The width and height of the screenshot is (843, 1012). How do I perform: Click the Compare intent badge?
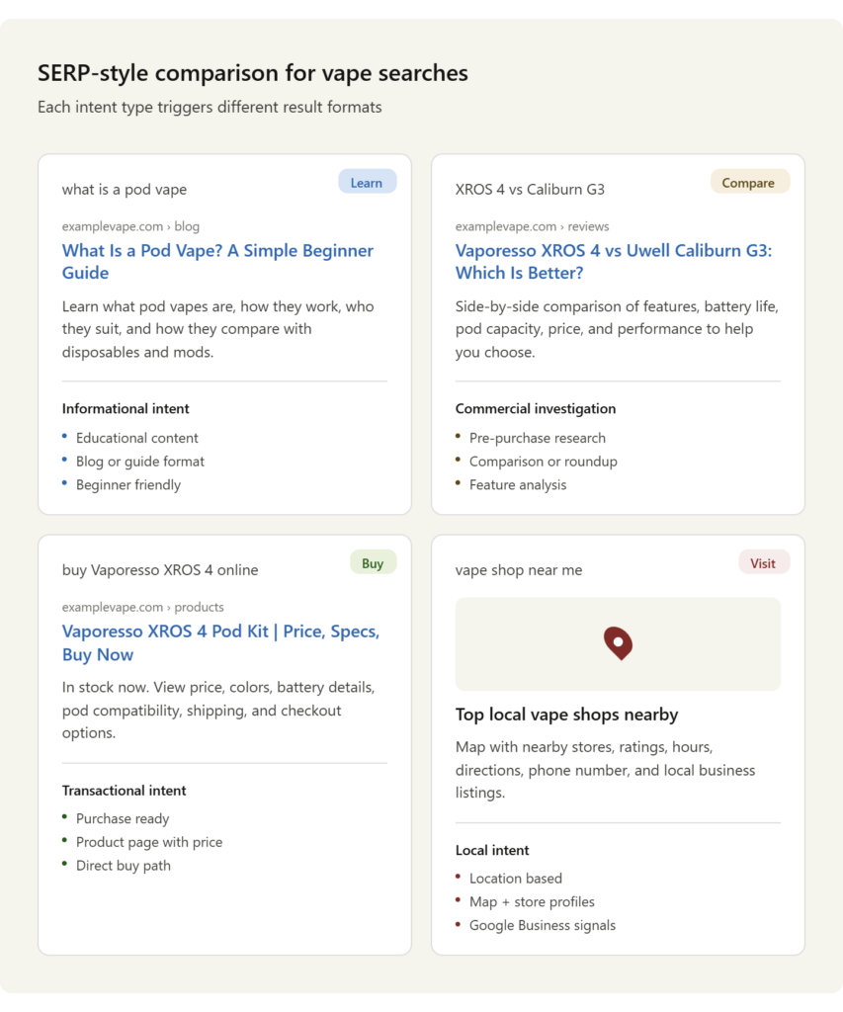pyautogui.click(x=749, y=182)
